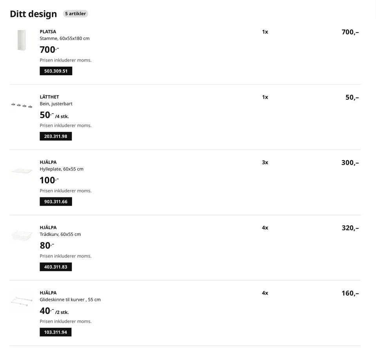The width and height of the screenshot is (376, 349).
Task: Open the HJÄLPA Hylleplate product name
Action: pos(48,162)
